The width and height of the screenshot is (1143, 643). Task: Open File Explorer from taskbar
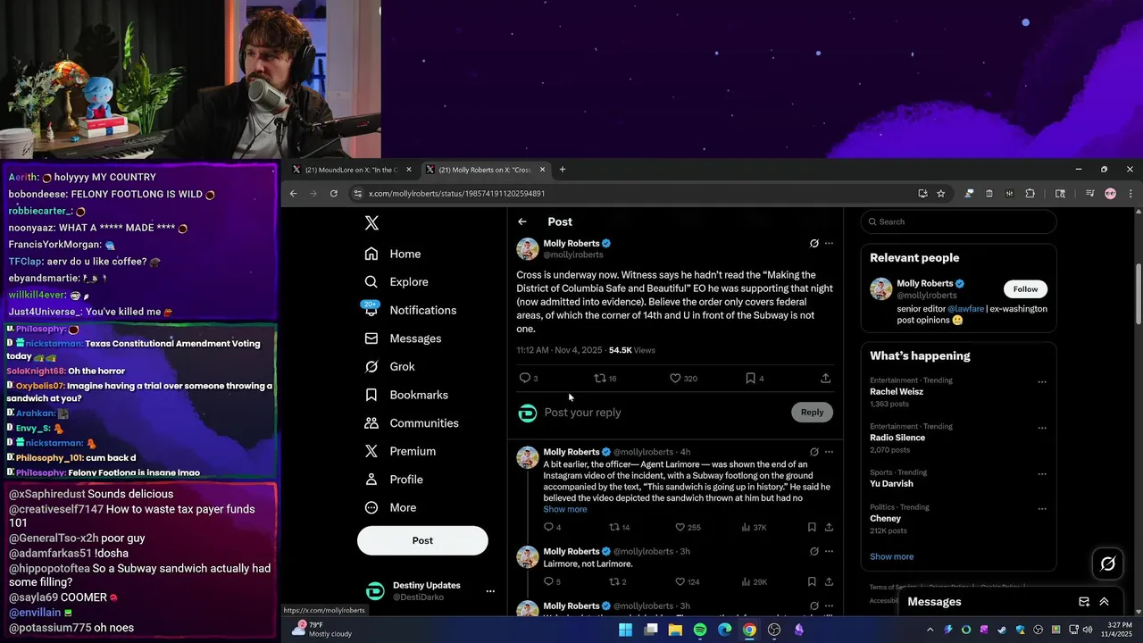[x=675, y=630]
